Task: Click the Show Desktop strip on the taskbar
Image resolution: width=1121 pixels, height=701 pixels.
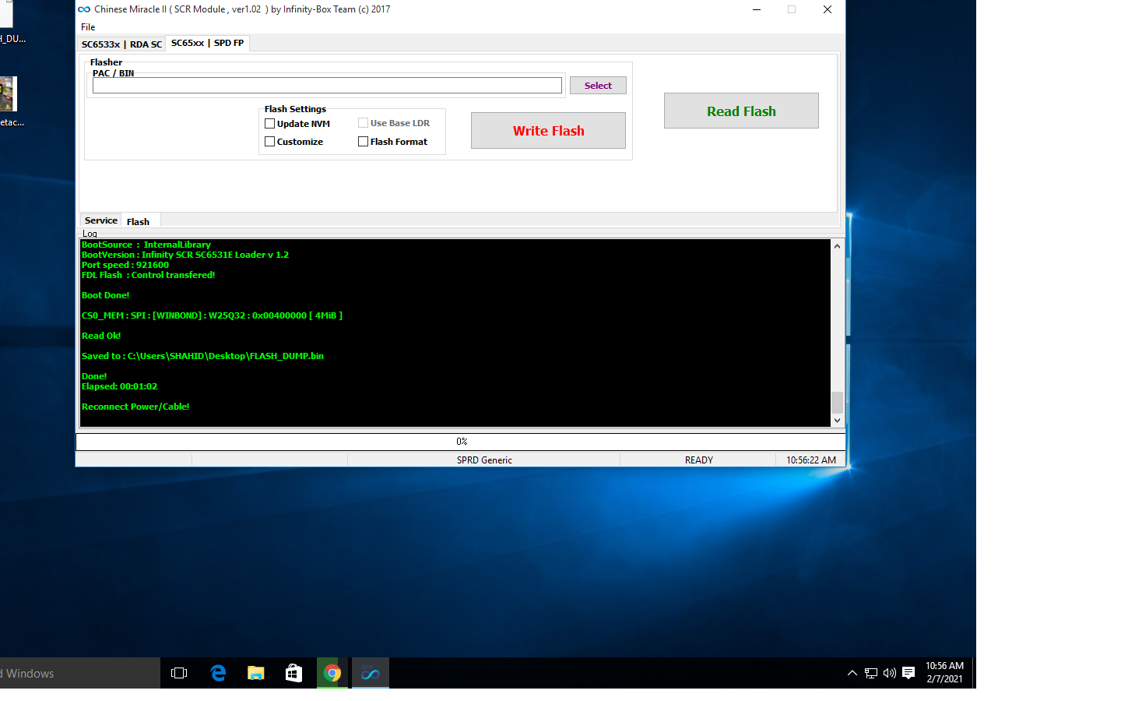Action: coord(974,673)
